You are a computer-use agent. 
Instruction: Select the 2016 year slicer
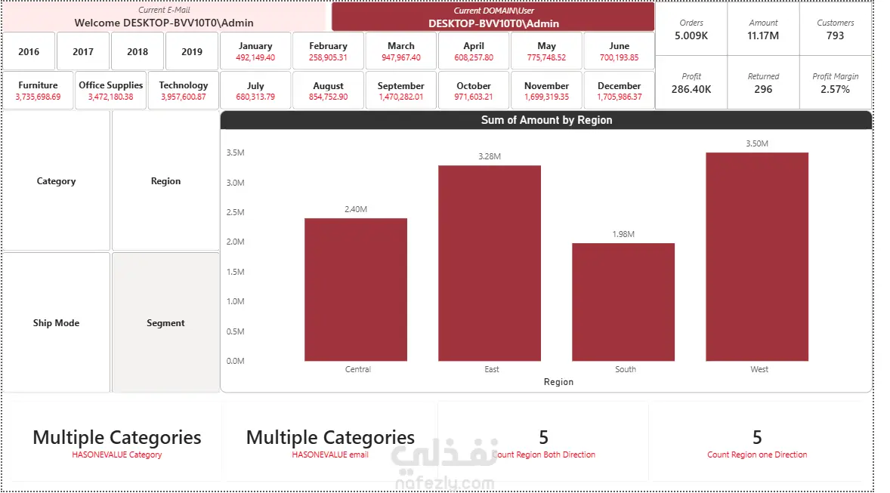click(29, 51)
